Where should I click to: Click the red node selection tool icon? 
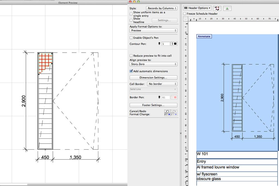coord(217,8)
